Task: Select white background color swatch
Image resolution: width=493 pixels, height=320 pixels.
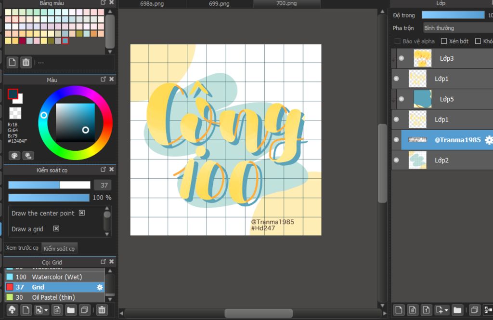Action: click(x=20, y=100)
